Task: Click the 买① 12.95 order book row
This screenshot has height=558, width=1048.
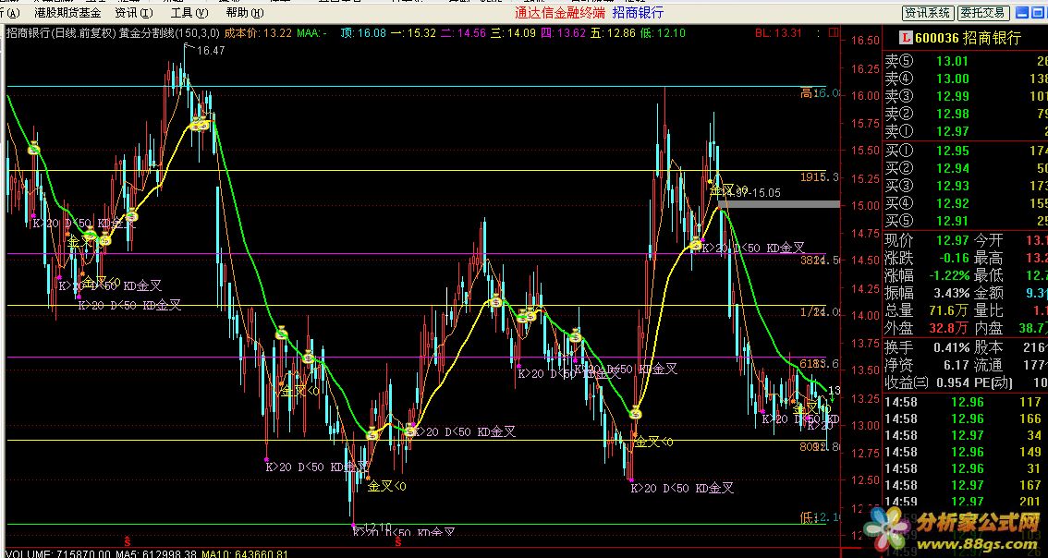Action: click(x=966, y=151)
